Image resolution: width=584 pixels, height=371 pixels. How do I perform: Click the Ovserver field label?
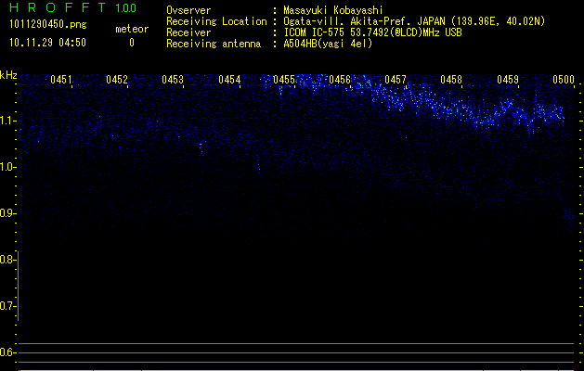point(188,10)
